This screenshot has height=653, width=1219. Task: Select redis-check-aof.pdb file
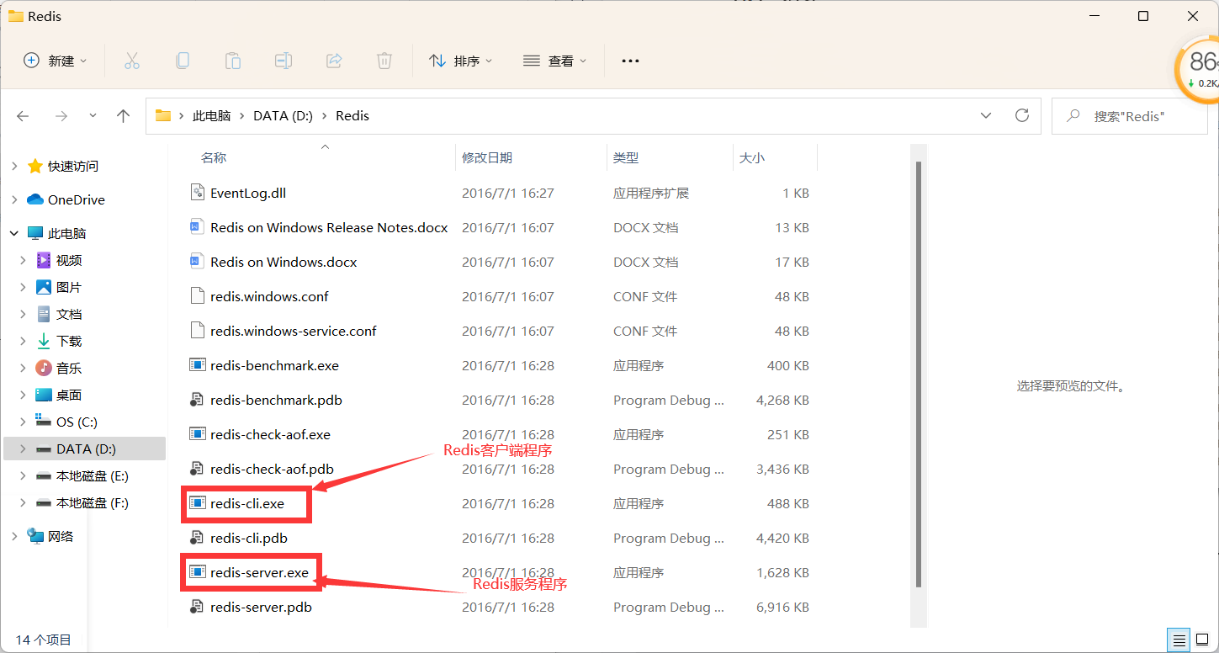272,469
